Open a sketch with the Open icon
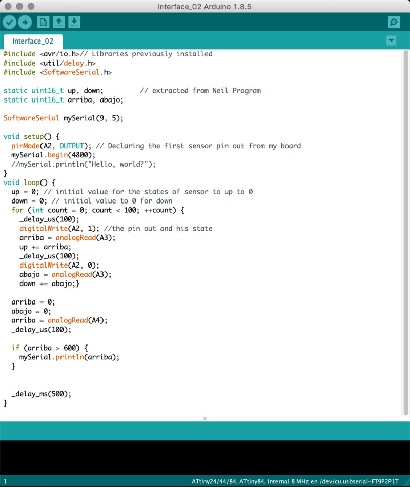 coord(59,22)
